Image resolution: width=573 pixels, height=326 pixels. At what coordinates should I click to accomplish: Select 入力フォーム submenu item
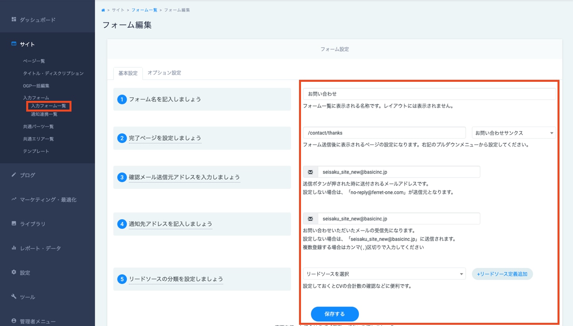tap(36, 98)
